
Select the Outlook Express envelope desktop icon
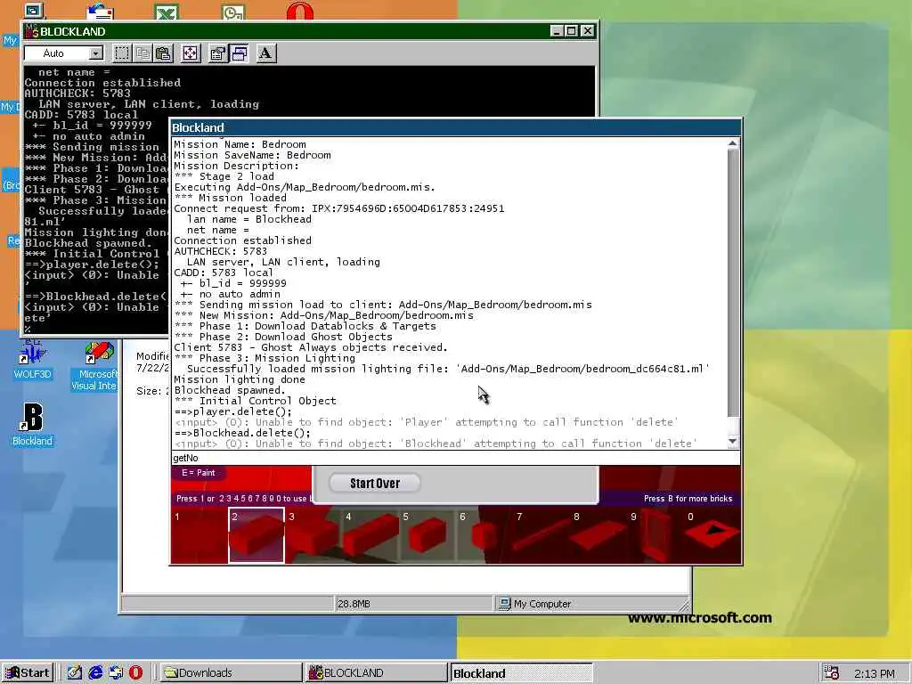click(x=100, y=11)
